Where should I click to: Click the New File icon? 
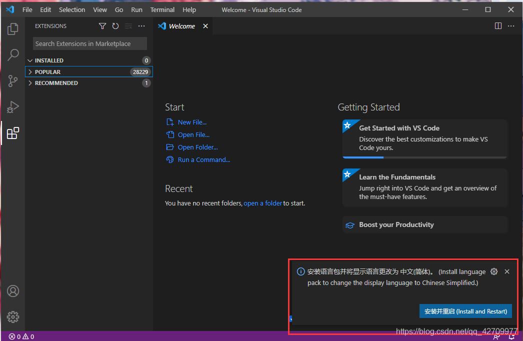click(x=170, y=122)
